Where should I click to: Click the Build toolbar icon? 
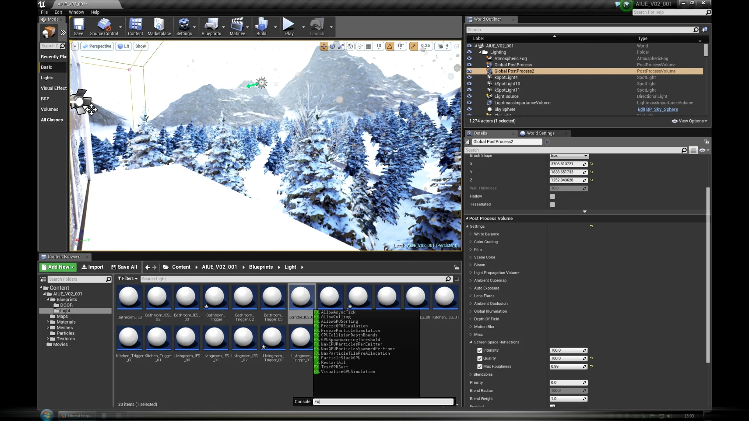point(261,25)
